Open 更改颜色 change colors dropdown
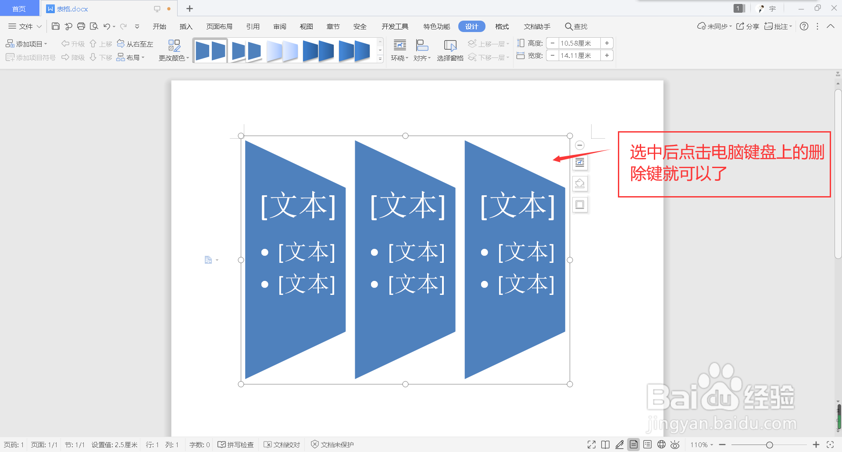The image size is (842, 452). 174,50
